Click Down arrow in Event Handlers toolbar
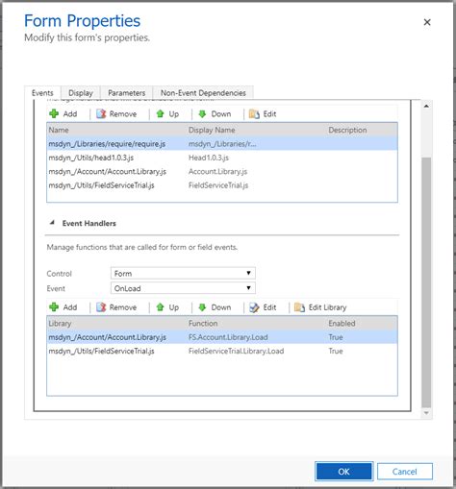Viewport: 456px width, 489px height. pos(202,307)
